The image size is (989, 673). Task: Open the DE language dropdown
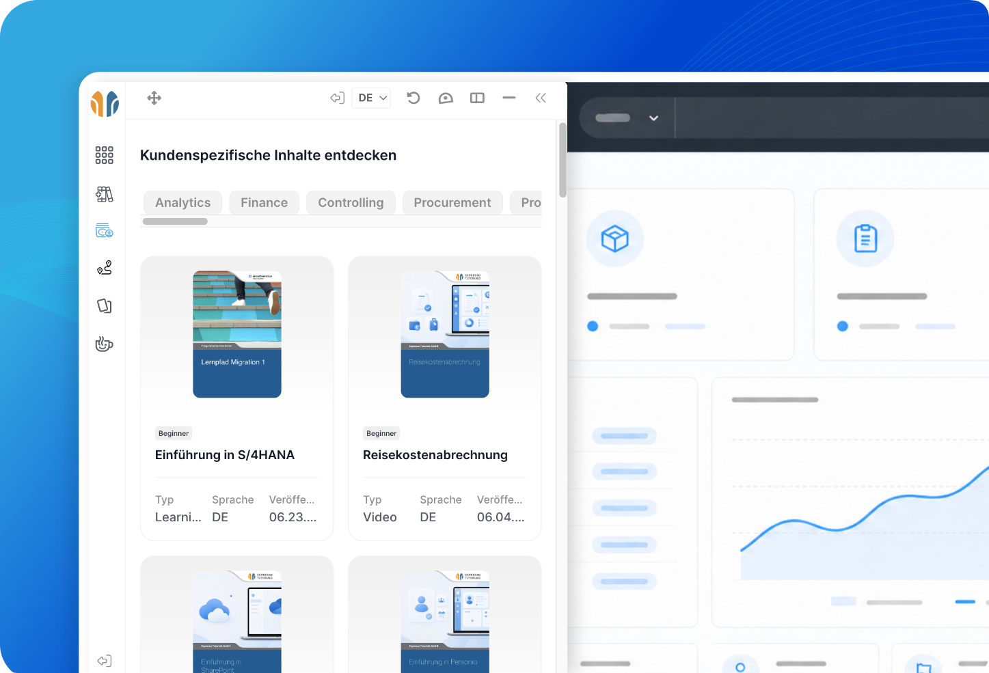[371, 98]
